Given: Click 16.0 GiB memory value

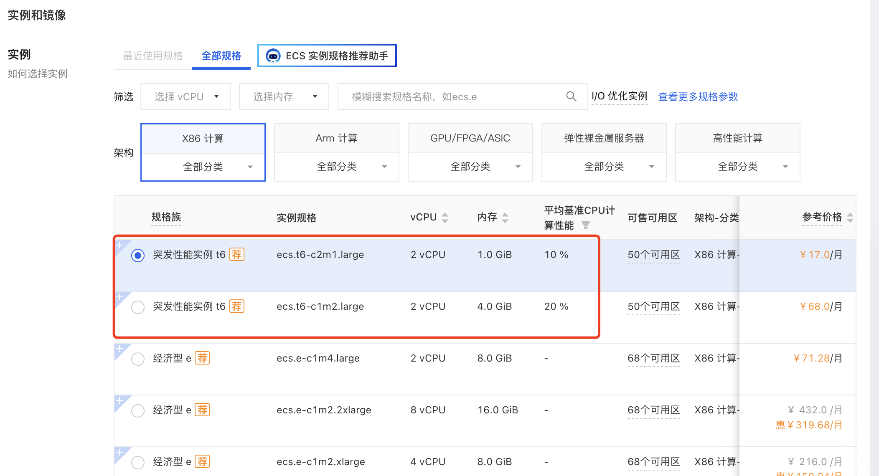Looking at the screenshot, I should tap(498, 410).
